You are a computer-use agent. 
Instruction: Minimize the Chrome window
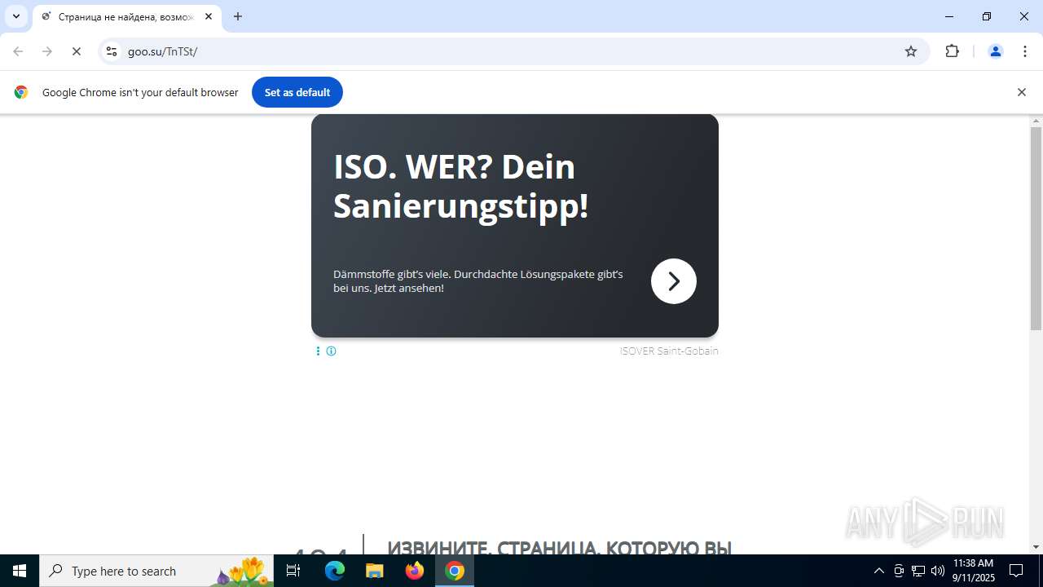(949, 16)
